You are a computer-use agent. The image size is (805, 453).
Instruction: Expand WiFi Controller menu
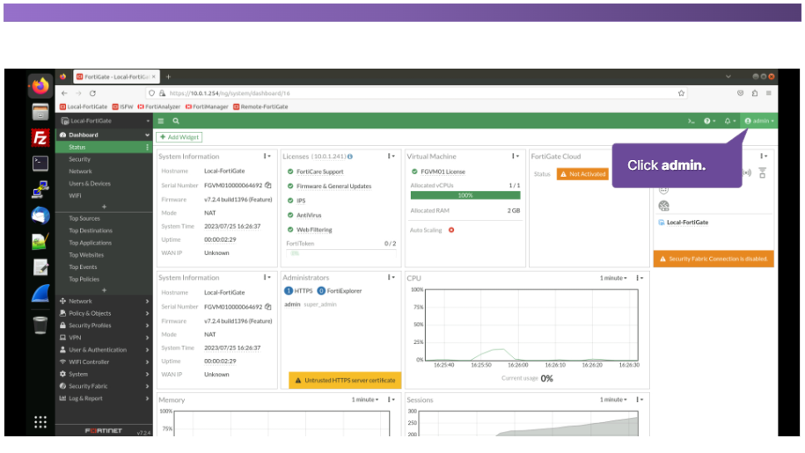tap(104, 362)
